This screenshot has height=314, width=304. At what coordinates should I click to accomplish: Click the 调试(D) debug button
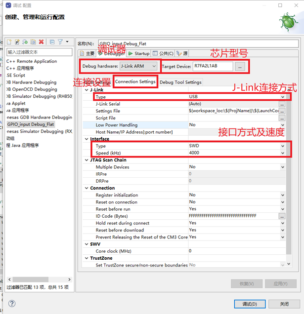(x=250, y=304)
